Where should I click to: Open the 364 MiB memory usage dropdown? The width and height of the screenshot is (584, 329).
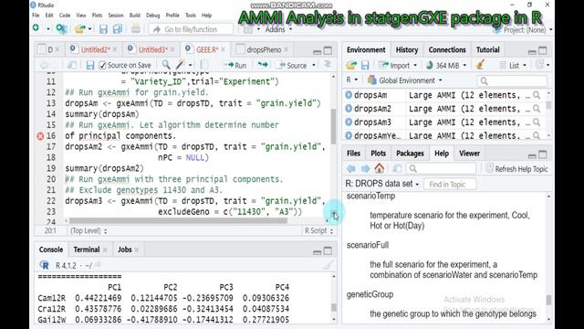446,66
